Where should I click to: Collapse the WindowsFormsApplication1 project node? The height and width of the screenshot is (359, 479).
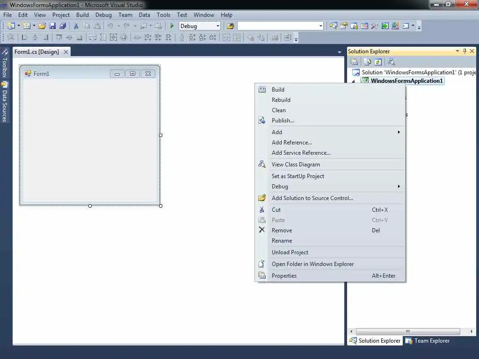pos(354,81)
